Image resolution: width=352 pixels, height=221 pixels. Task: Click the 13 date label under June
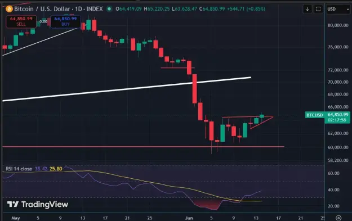[x=256, y=218]
